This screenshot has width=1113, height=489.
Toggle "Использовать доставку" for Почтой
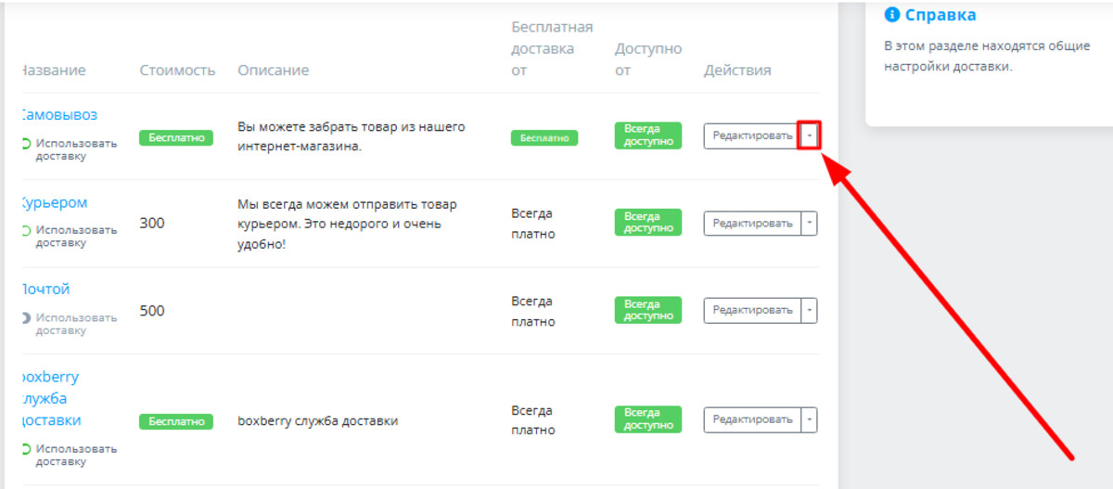coord(26,317)
